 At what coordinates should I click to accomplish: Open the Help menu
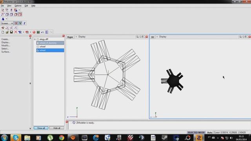click(33, 6)
